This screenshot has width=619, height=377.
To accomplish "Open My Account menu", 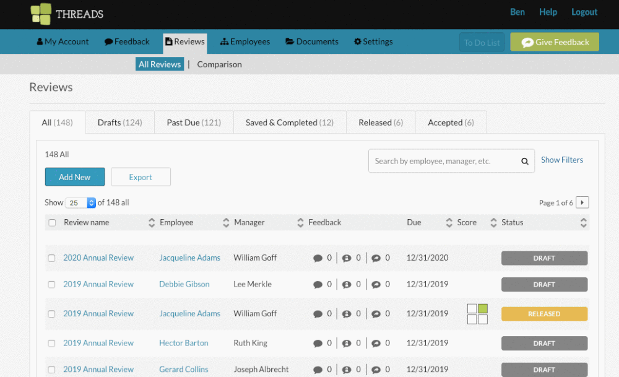I will point(63,41).
